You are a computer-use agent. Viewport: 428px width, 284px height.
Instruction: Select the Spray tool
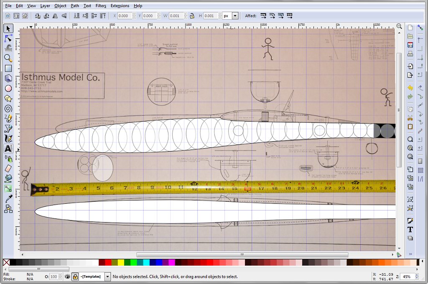pos(8,159)
